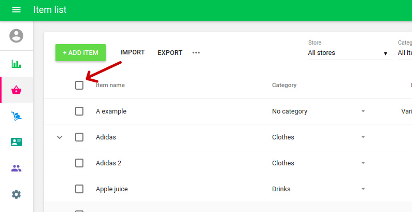412x212 pixels.
Task: Click the Add Item button
Action: (x=80, y=52)
